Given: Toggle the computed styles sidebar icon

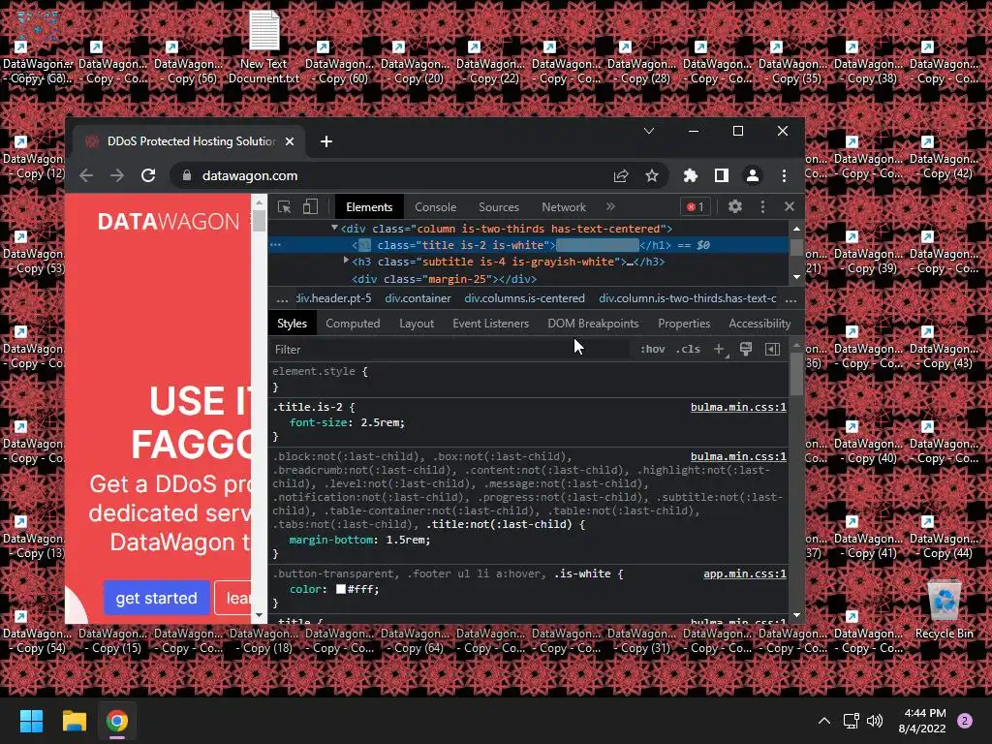Looking at the screenshot, I should [x=772, y=349].
